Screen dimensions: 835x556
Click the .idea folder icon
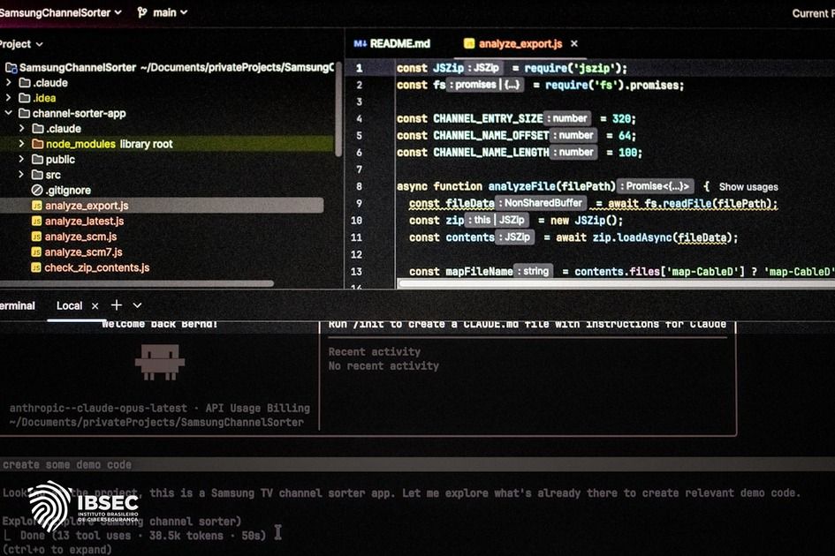point(25,98)
